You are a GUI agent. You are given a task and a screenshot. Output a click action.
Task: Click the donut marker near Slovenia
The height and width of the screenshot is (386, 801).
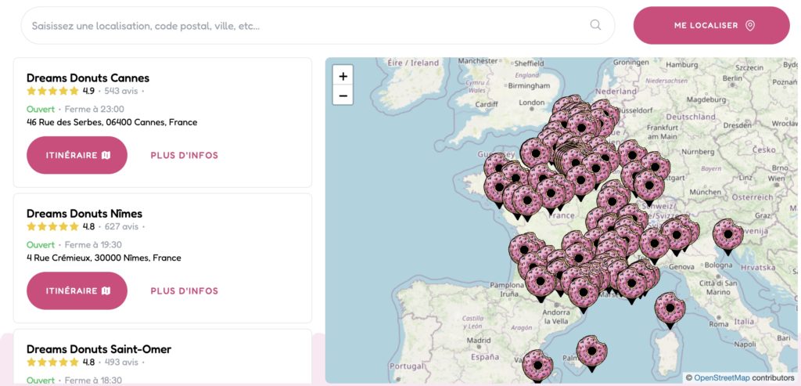point(728,236)
